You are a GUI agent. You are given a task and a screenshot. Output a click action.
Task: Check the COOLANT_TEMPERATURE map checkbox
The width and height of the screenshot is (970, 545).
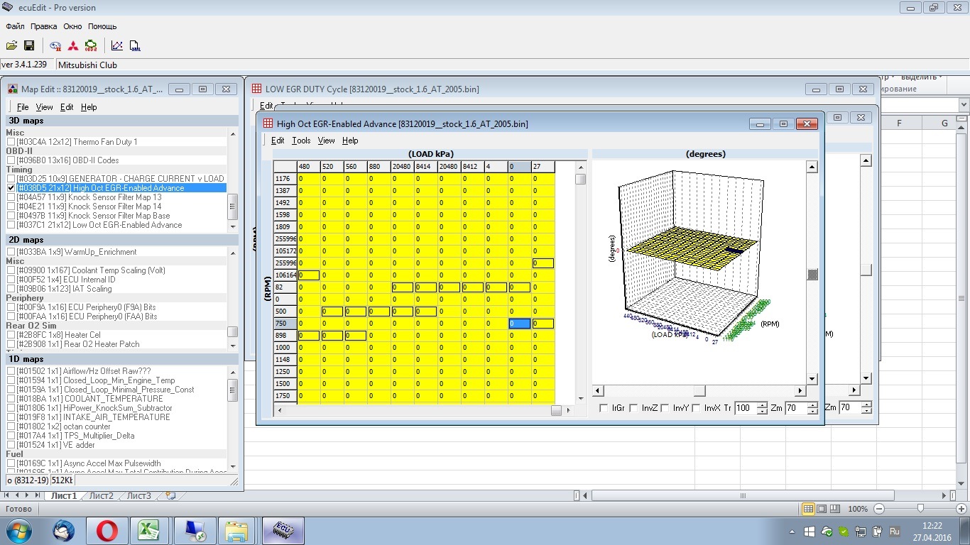click(11, 399)
